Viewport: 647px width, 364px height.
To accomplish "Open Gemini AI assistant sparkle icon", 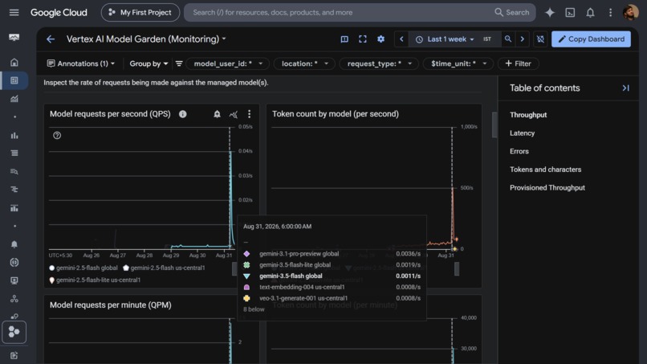I will point(550,12).
